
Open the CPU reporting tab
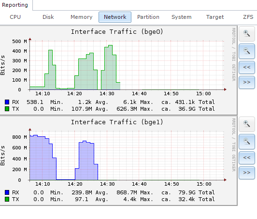pyautogui.click(x=15, y=17)
